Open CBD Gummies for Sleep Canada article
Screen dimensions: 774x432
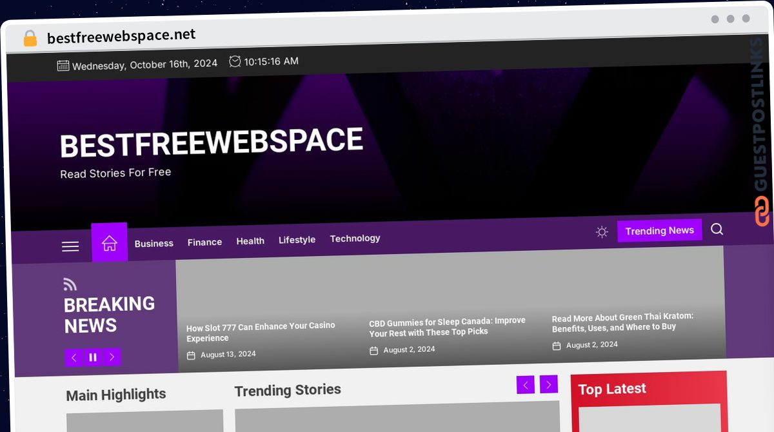point(447,326)
